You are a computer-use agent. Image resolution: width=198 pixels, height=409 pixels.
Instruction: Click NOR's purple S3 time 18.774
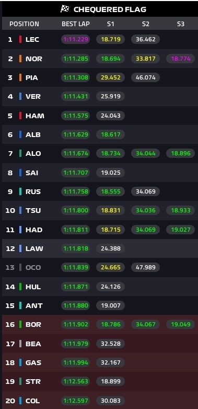tap(181, 59)
